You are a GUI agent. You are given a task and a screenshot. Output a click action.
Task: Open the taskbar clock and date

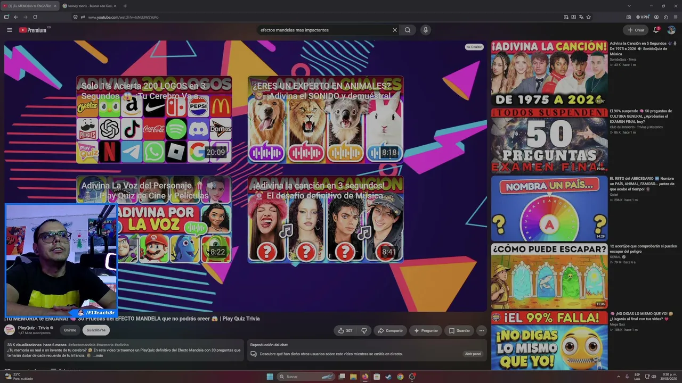[x=669, y=377]
